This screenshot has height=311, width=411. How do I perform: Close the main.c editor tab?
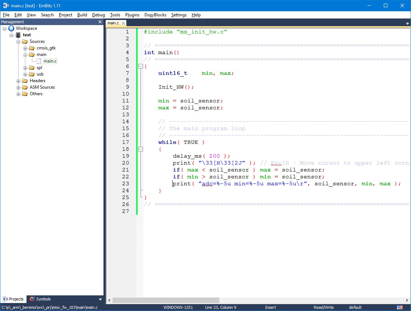click(x=123, y=23)
